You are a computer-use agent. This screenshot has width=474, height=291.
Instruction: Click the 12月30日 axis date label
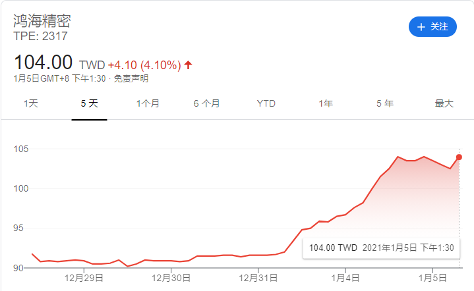171,278
